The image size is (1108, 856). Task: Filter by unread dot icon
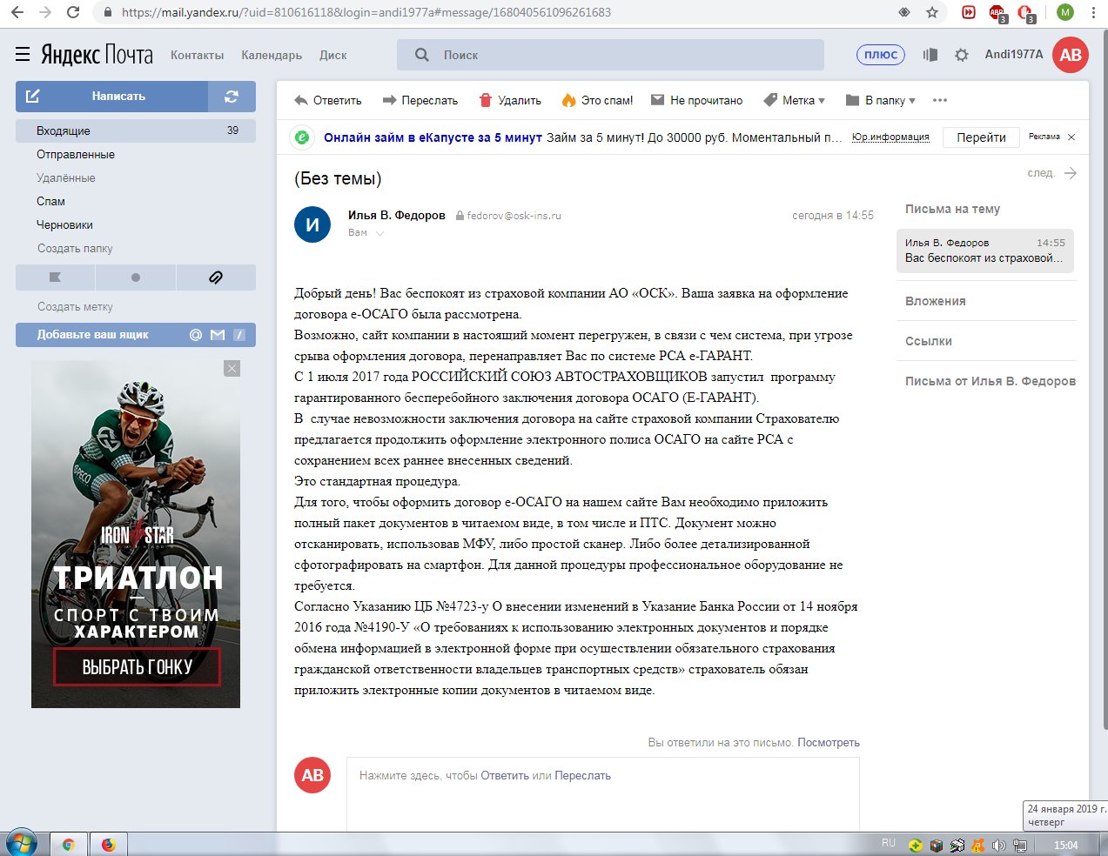(x=136, y=278)
